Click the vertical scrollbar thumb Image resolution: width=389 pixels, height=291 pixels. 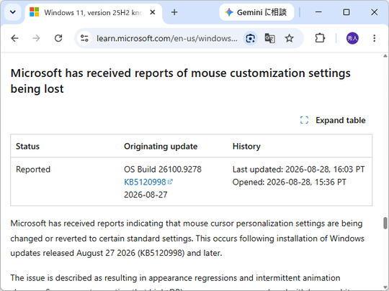click(x=385, y=223)
